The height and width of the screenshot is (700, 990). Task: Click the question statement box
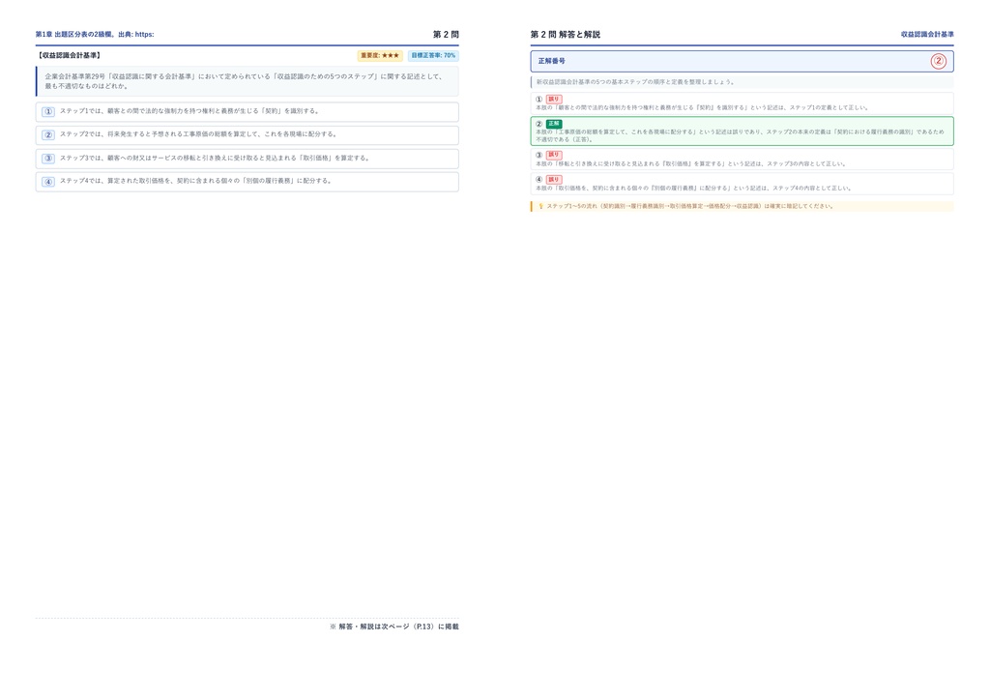247,81
